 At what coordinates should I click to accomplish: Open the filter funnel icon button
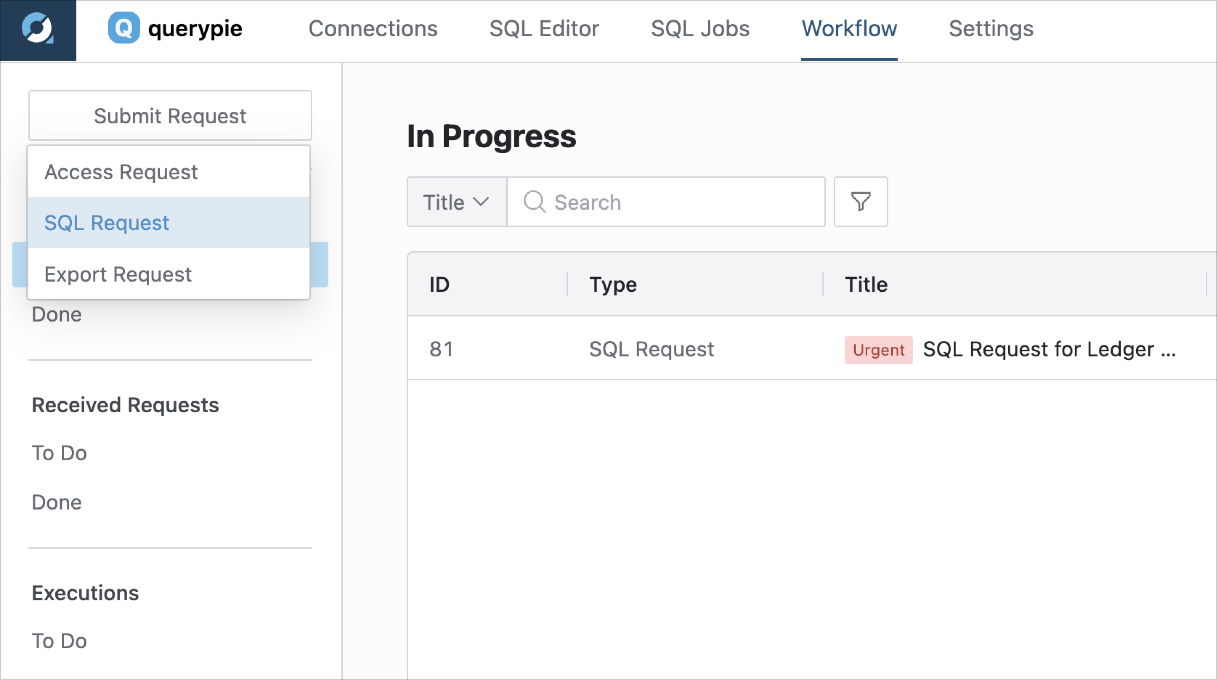click(861, 202)
